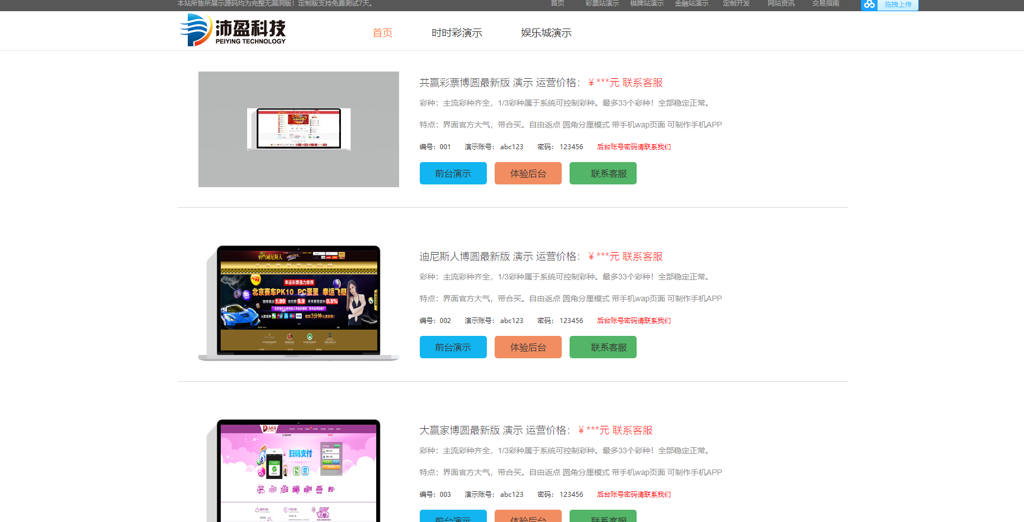Image resolution: width=1024 pixels, height=522 pixels.
Task: Select 棋牌站演示 in top bar
Action: (x=647, y=4)
